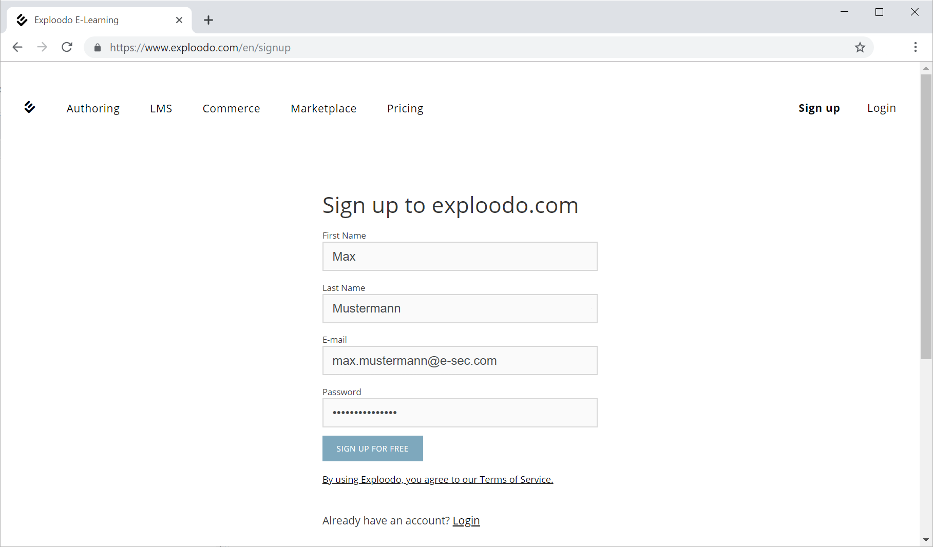Open the Authoring menu item
The width and height of the screenshot is (933, 547).
[93, 108]
